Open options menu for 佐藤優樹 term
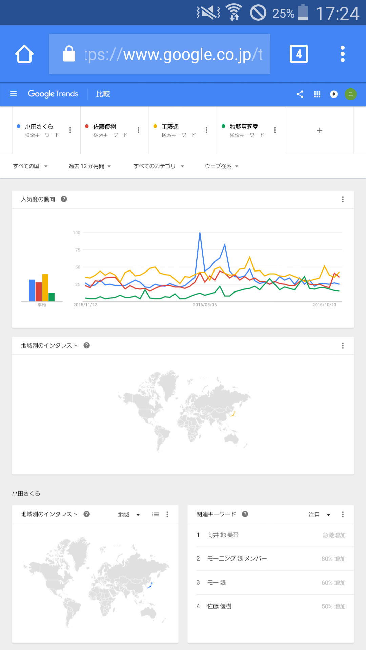 click(139, 130)
